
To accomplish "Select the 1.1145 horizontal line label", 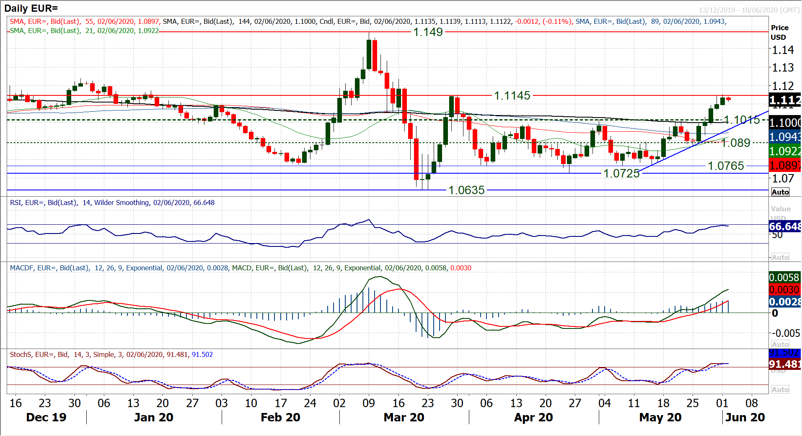I will [x=512, y=96].
